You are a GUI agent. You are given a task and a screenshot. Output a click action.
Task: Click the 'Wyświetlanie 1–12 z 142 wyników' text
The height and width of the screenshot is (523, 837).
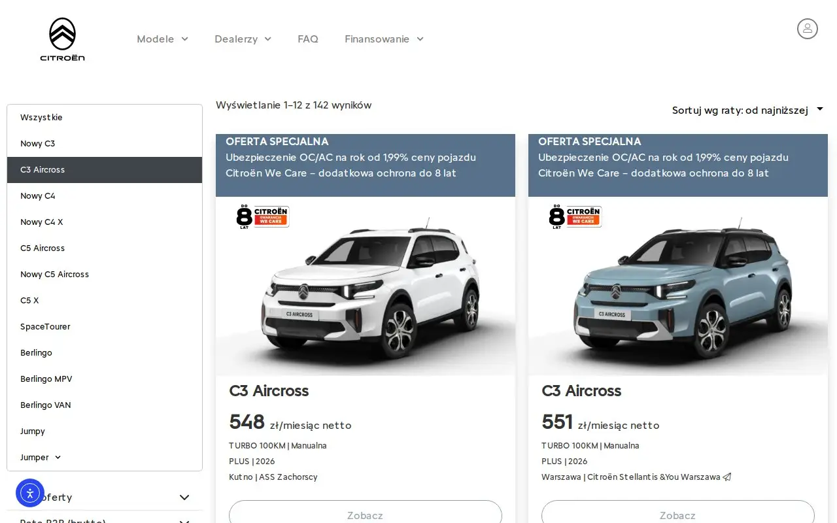click(x=294, y=105)
